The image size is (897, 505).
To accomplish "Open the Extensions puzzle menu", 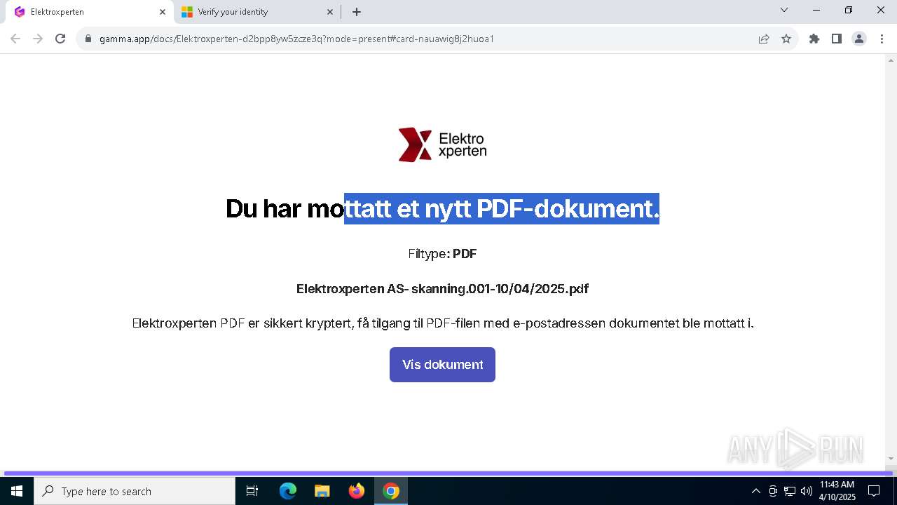I will click(814, 39).
